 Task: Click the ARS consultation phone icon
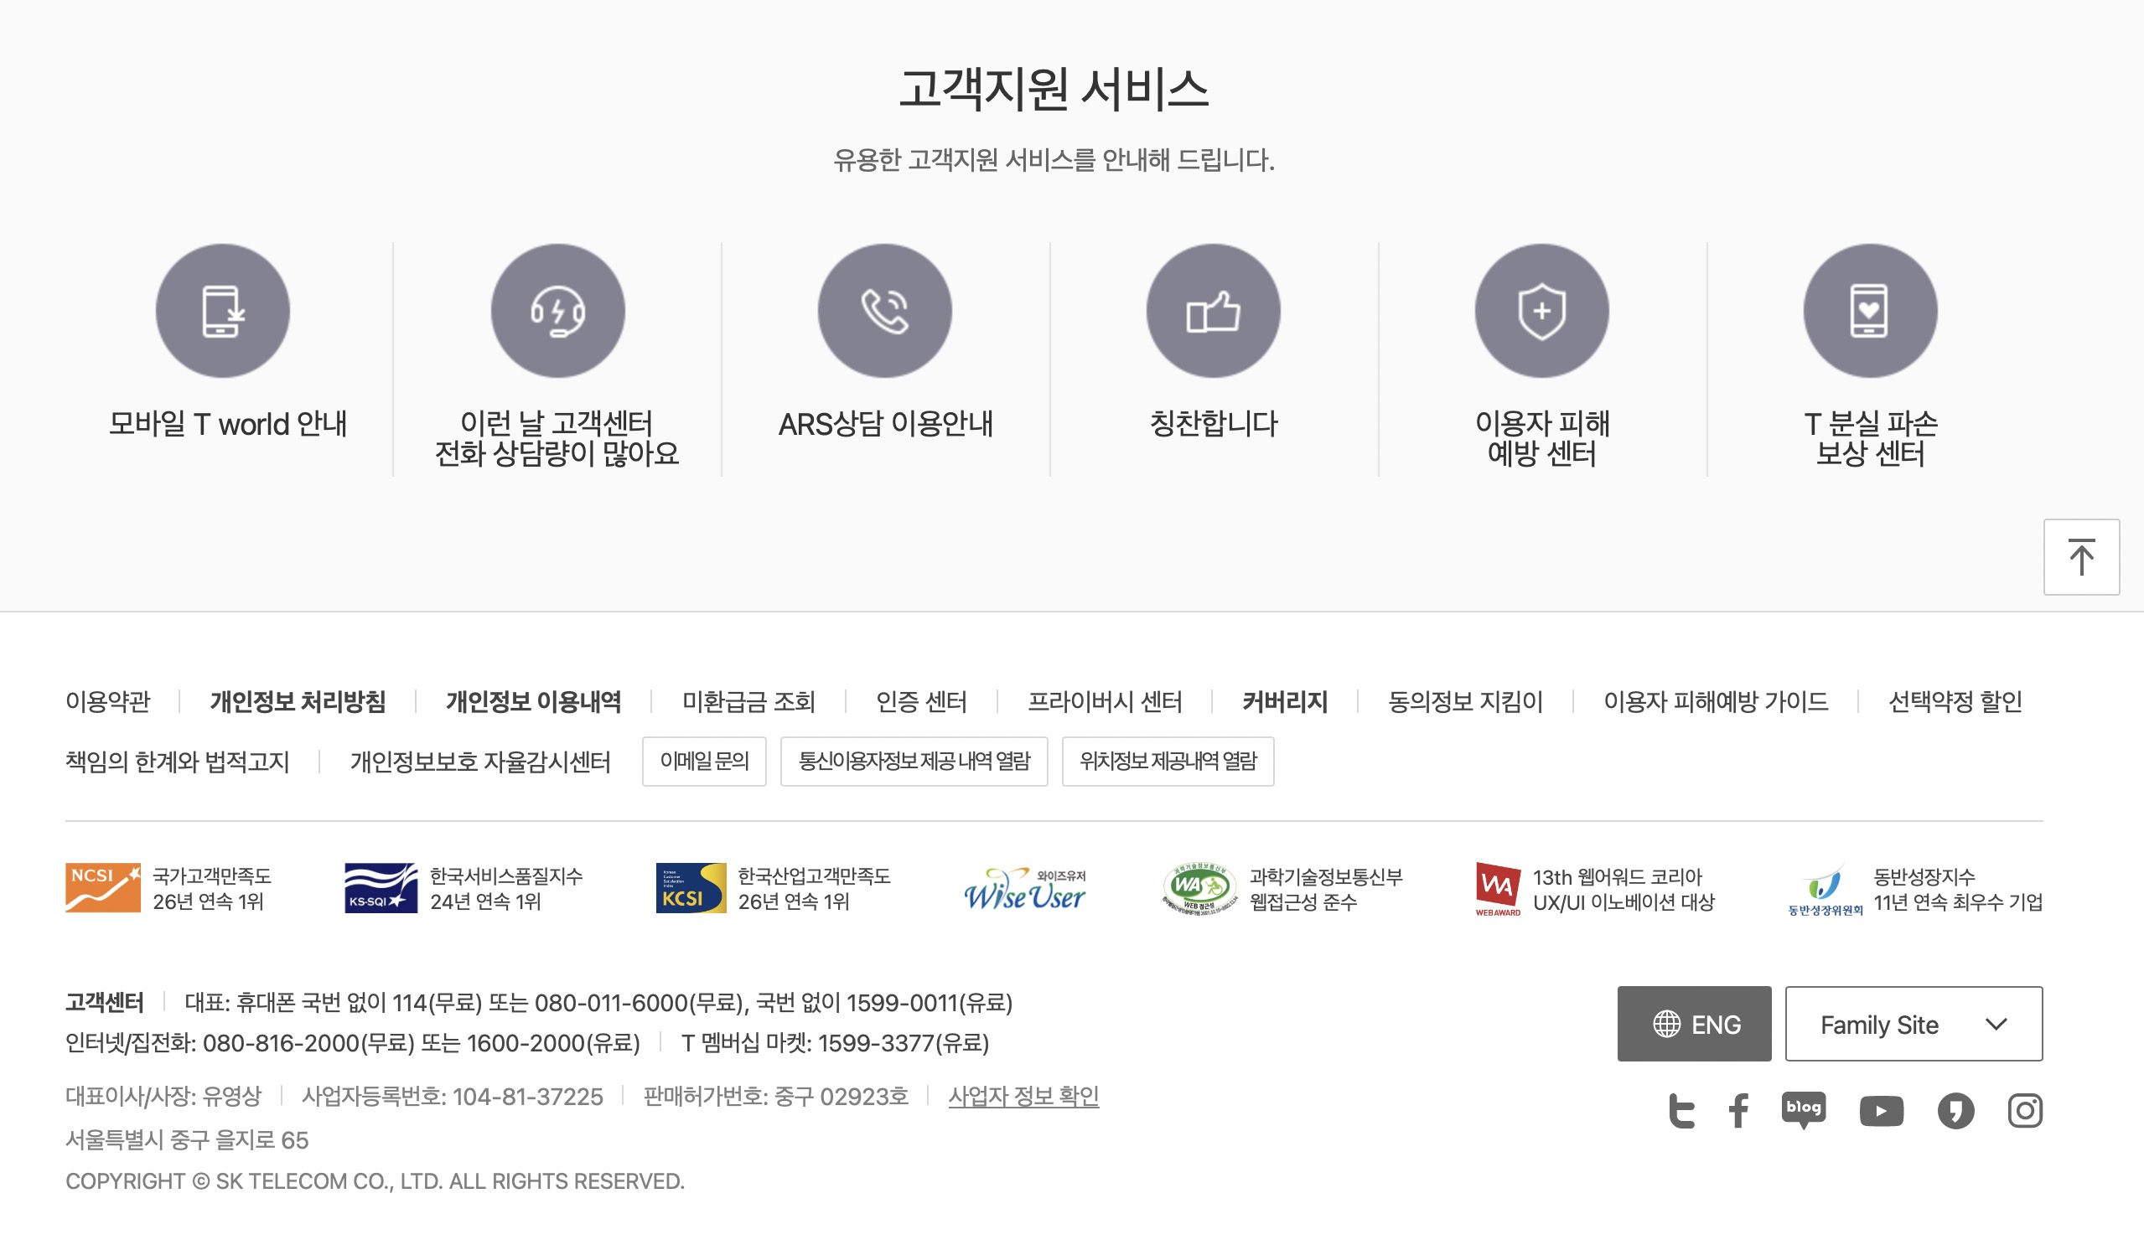(x=885, y=311)
